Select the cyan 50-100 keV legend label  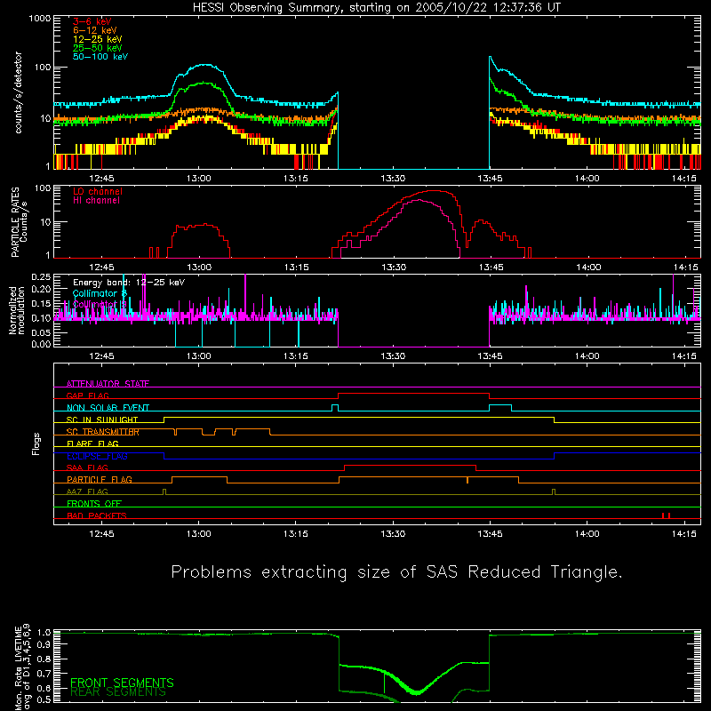pyautogui.click(x=100, y=57)
